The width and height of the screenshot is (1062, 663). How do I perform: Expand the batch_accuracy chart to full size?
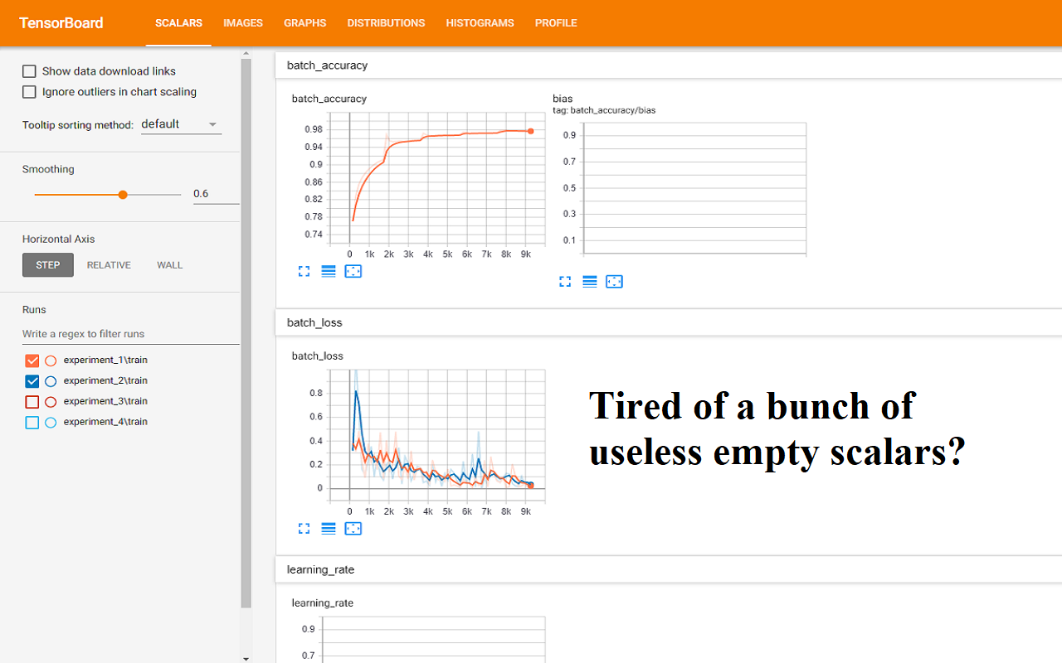click(x=304, y=271)
